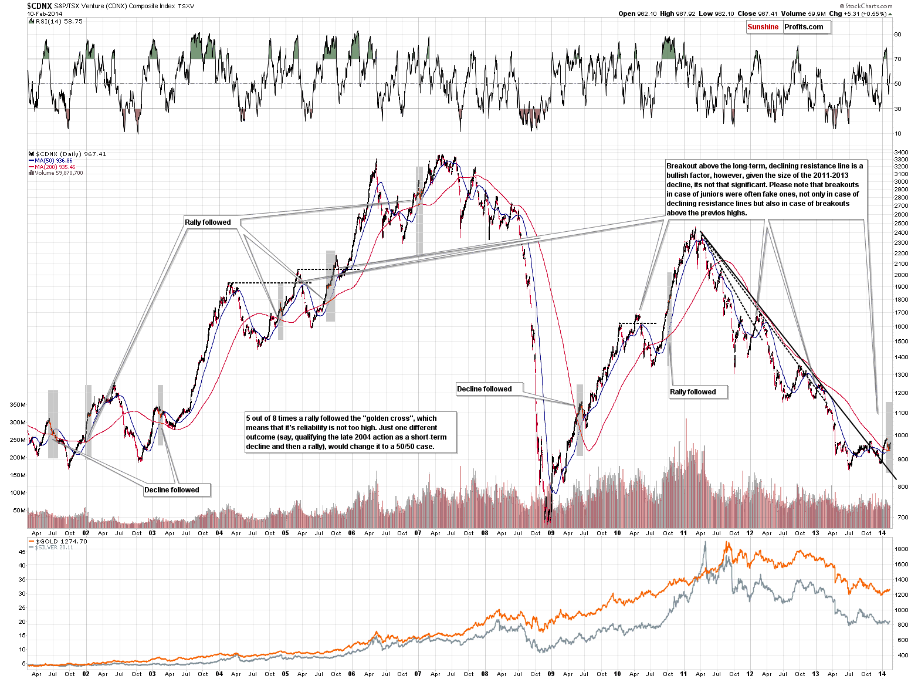918x679 pixels.
Task: Select the $CDNX (Daily) 967.41 legend entry
Action: [x=71, y=154]
